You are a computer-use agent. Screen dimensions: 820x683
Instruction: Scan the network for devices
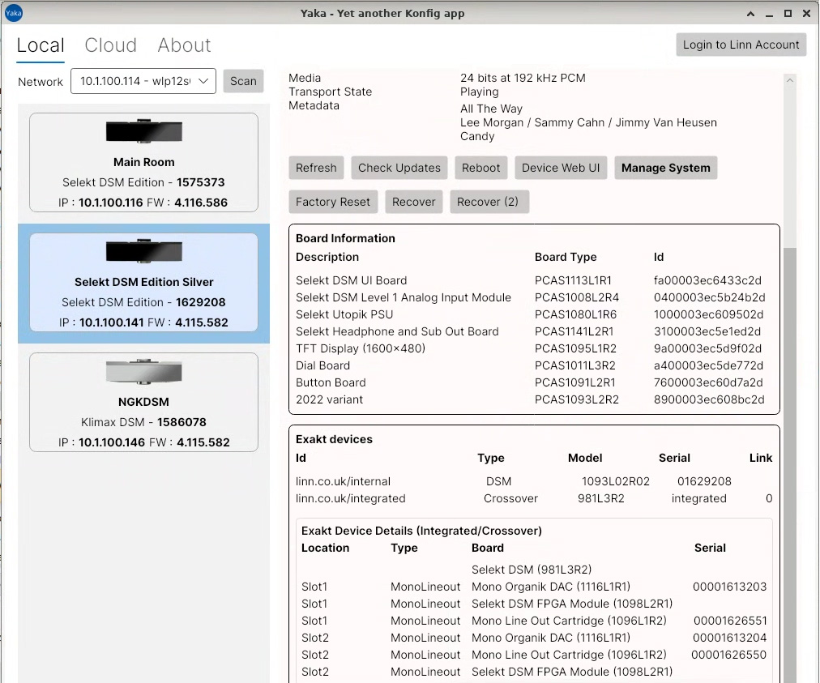(x=243, y=81)
